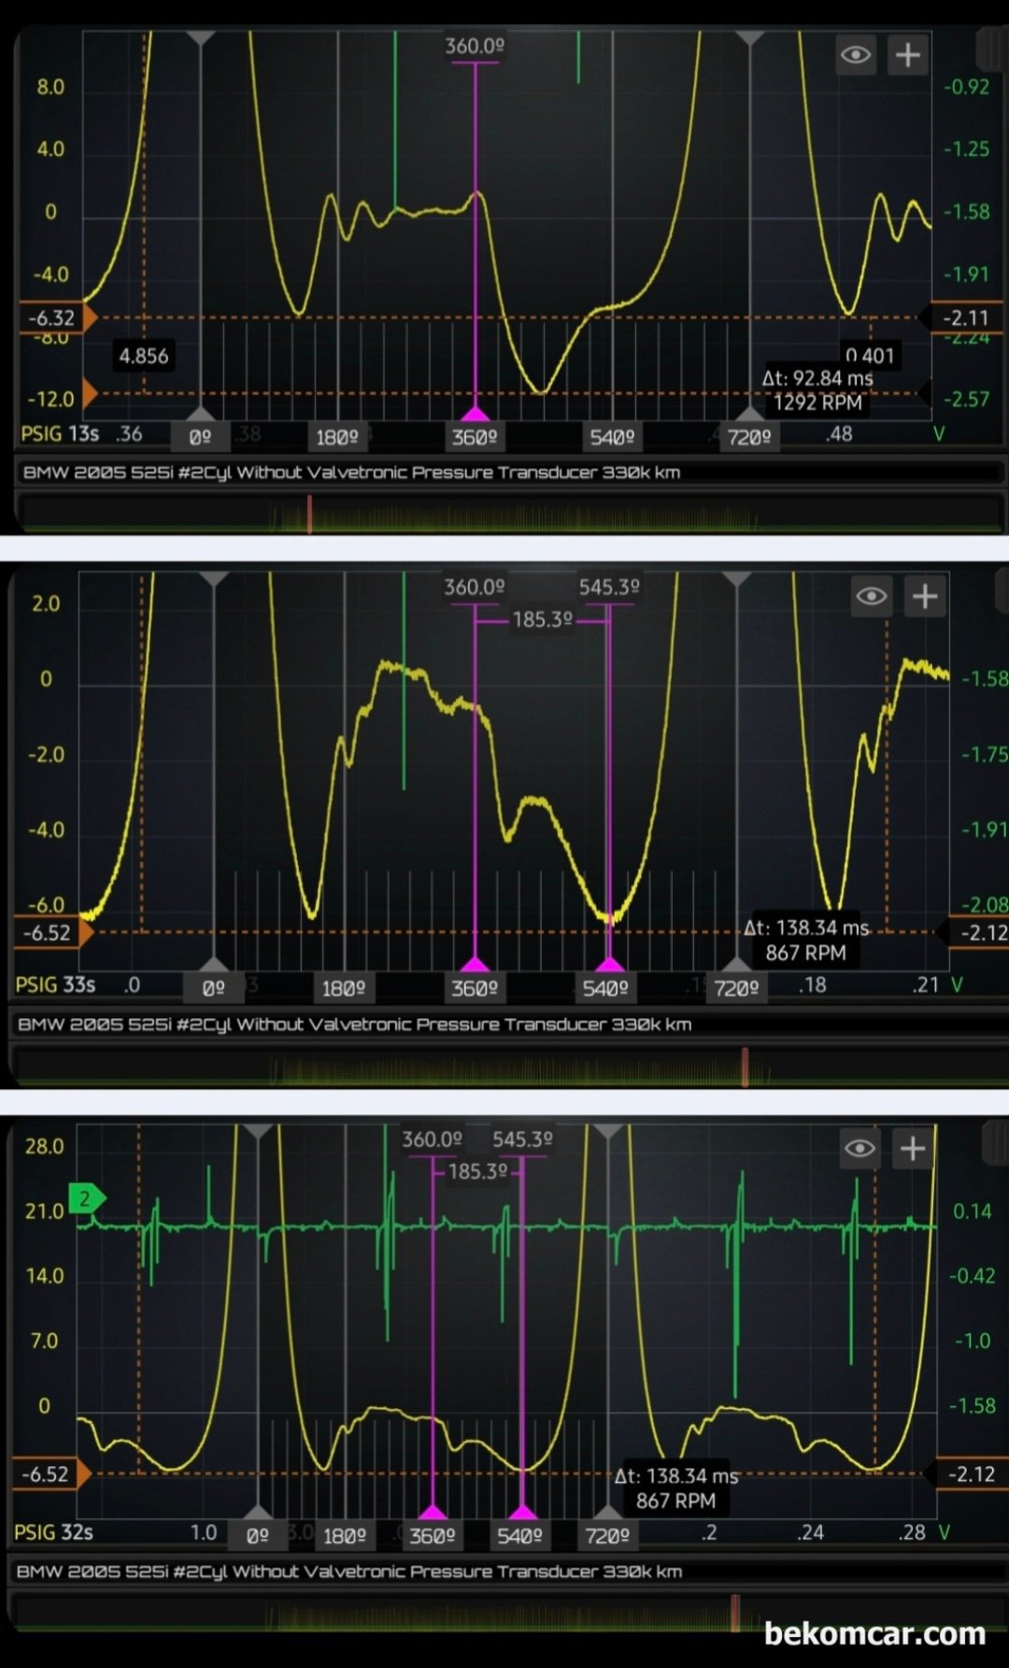Toggle the eye icon in the middle chart
This screenshot has width=1009, height=1668.
871,597
